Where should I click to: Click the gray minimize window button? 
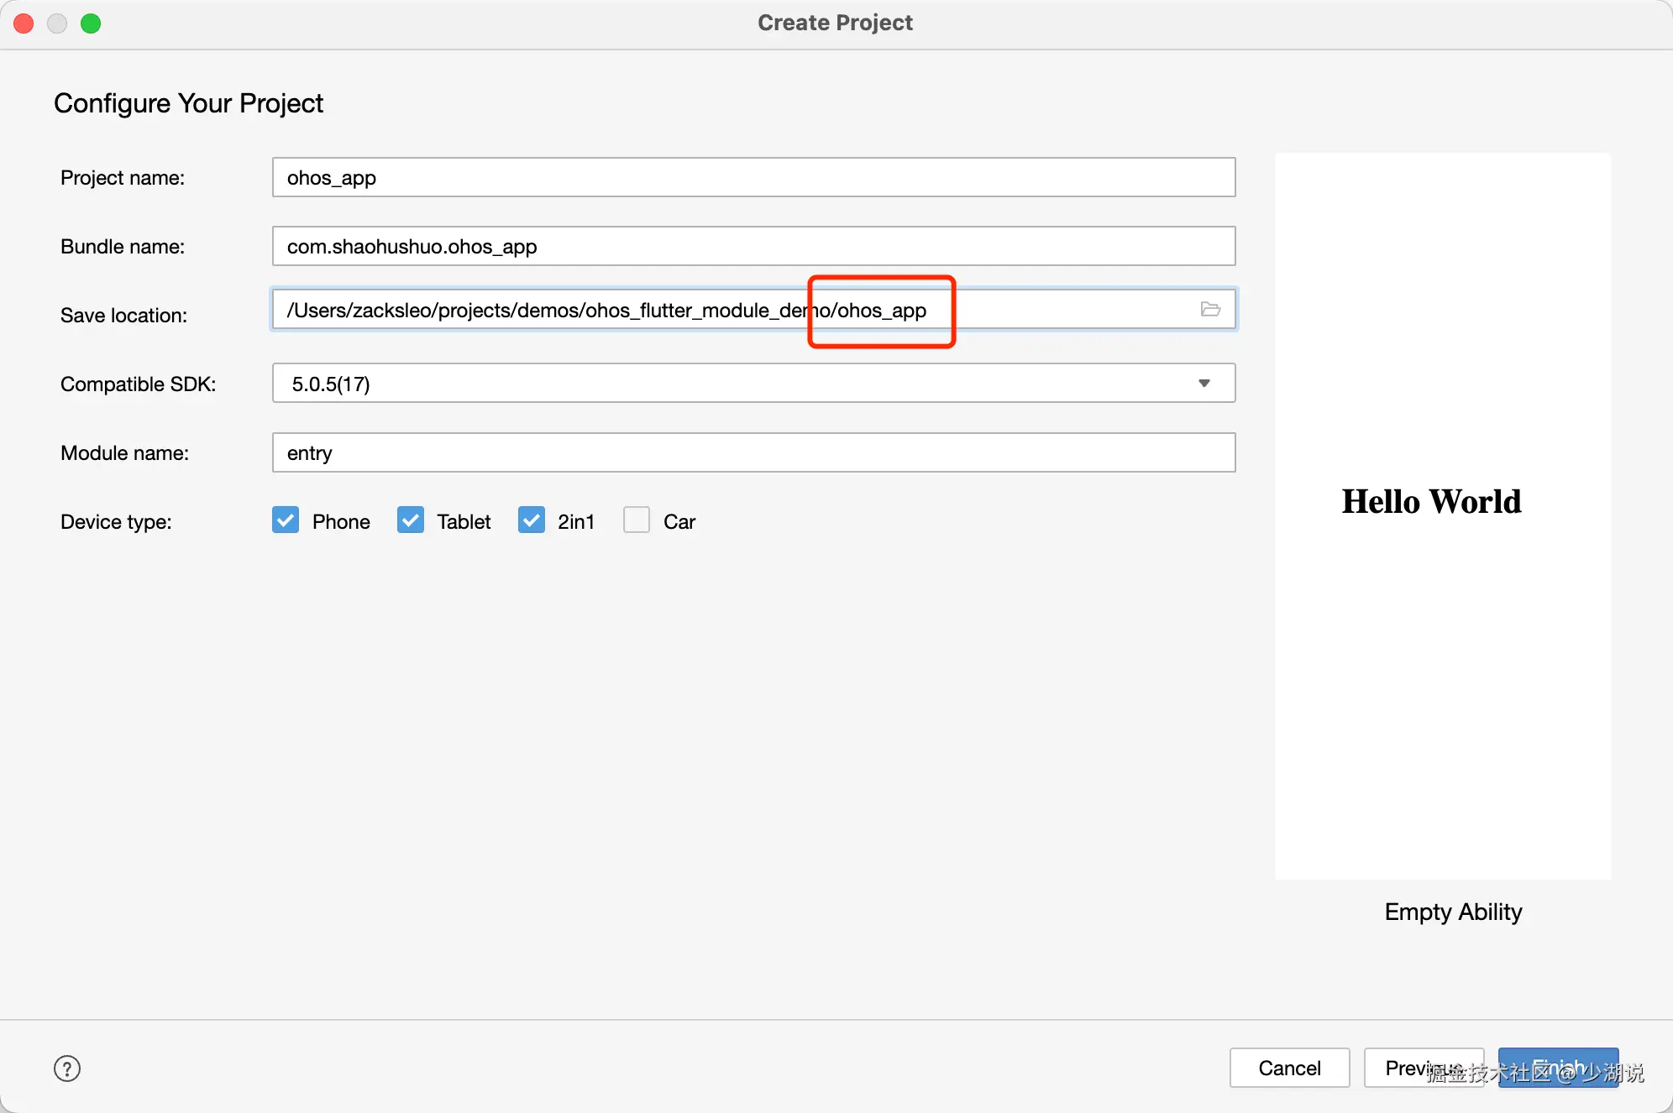[x=57, y=24]
